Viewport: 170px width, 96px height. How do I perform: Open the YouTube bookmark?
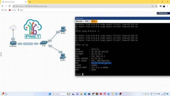coord(12,10)
